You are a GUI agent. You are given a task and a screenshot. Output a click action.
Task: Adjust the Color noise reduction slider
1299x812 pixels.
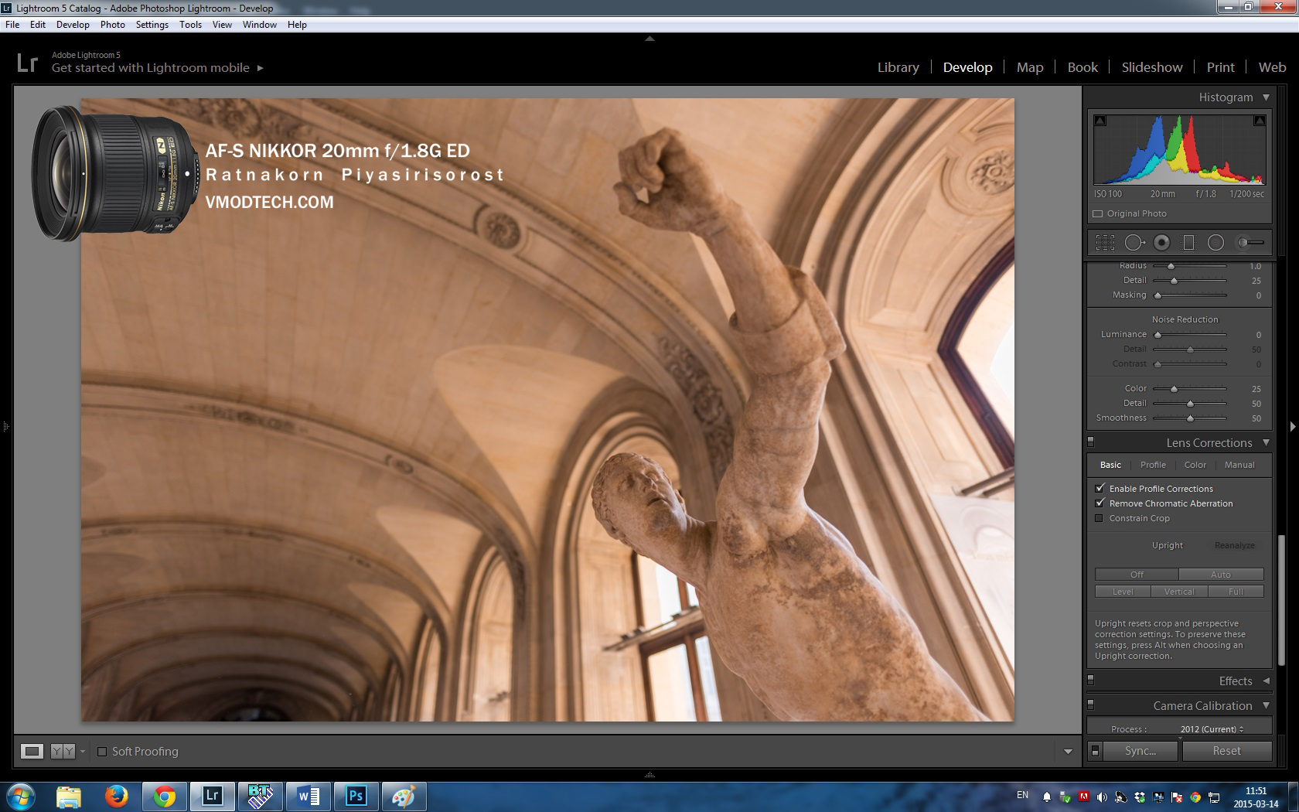point(1174,389)
